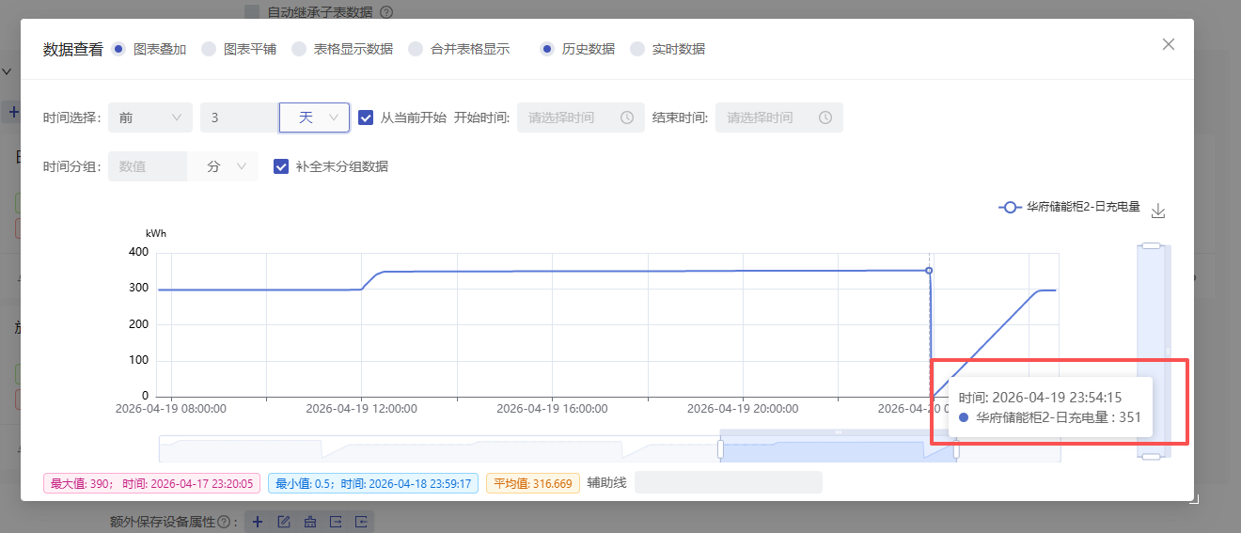The height and width of the screenshot is (533, 1241).
Task: Open the 分 time grouping unit dropdown
Action: click(x=223, y=166)
